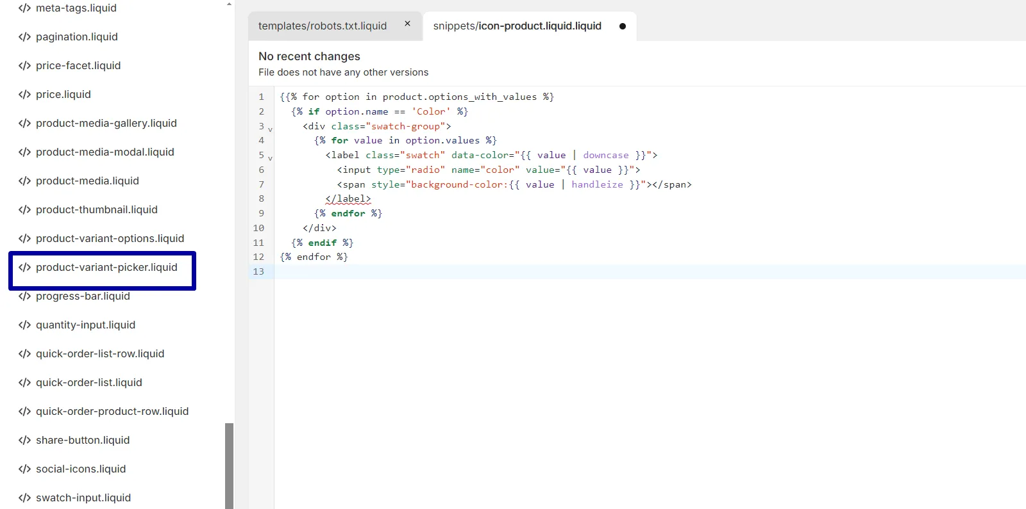Collapse code fold arrow on line 3

click(270, 129)
